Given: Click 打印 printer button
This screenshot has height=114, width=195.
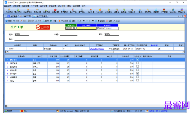Looking at the screenshot, I should [x=53, y=21].
